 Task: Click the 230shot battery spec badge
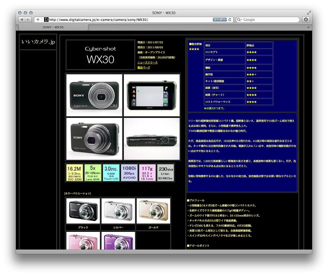coord(165,173)
